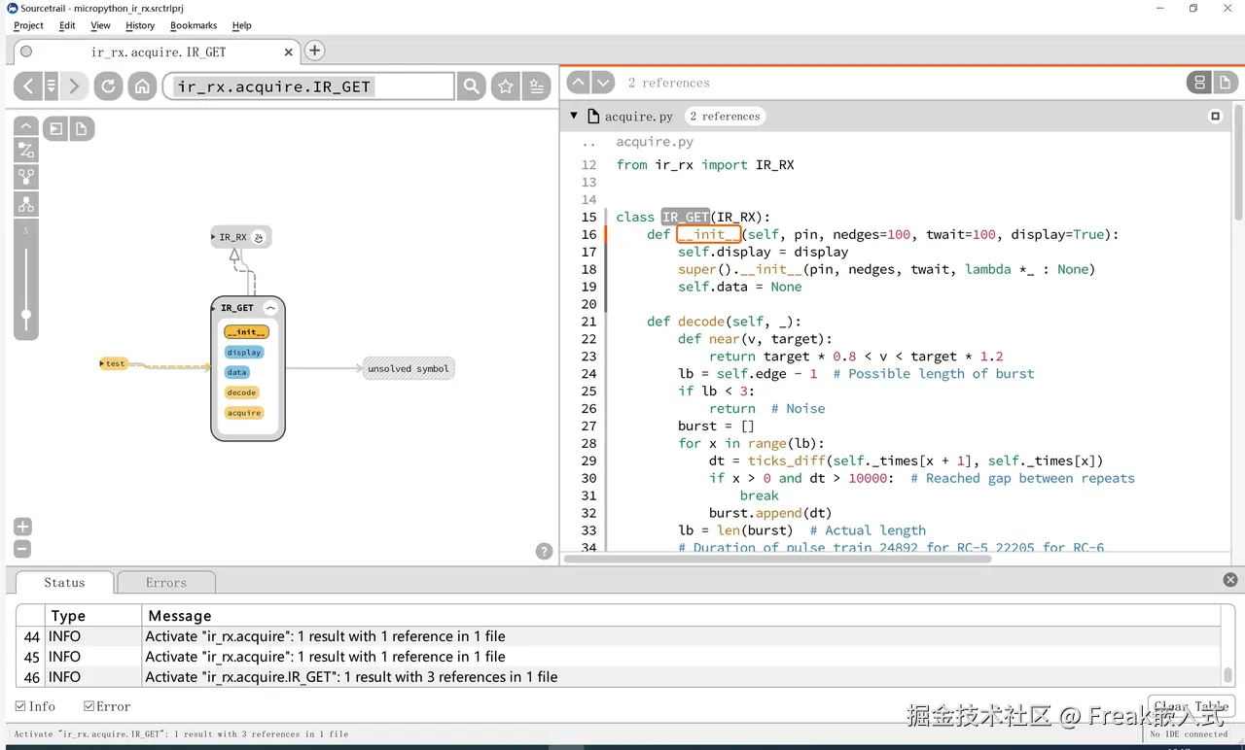Expand the IR_RX node arrow

click(x=214, y=237)
